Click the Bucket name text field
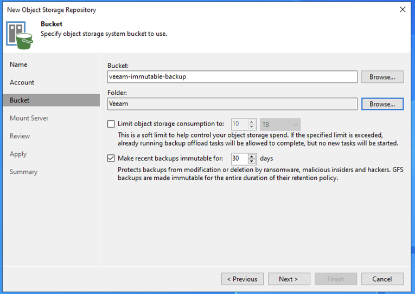This screenshot has width=415, height=294. pos(232,77)
